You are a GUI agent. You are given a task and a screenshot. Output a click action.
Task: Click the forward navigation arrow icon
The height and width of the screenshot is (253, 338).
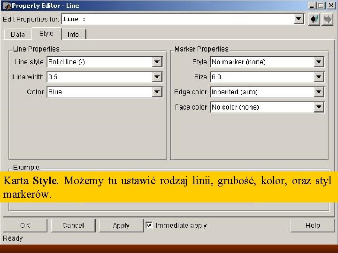328,19
